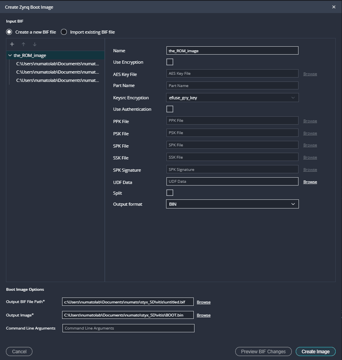Choose Import existing BIF file radio button
This screenshot has height=360, width=342.
pos(64,32)
